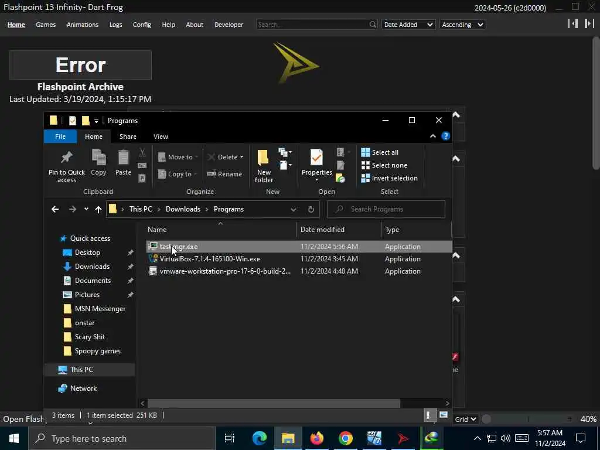This screenshot has height=450, width=600.
Task: Go back with the Explorer back arrow
Action: [55, 209]
